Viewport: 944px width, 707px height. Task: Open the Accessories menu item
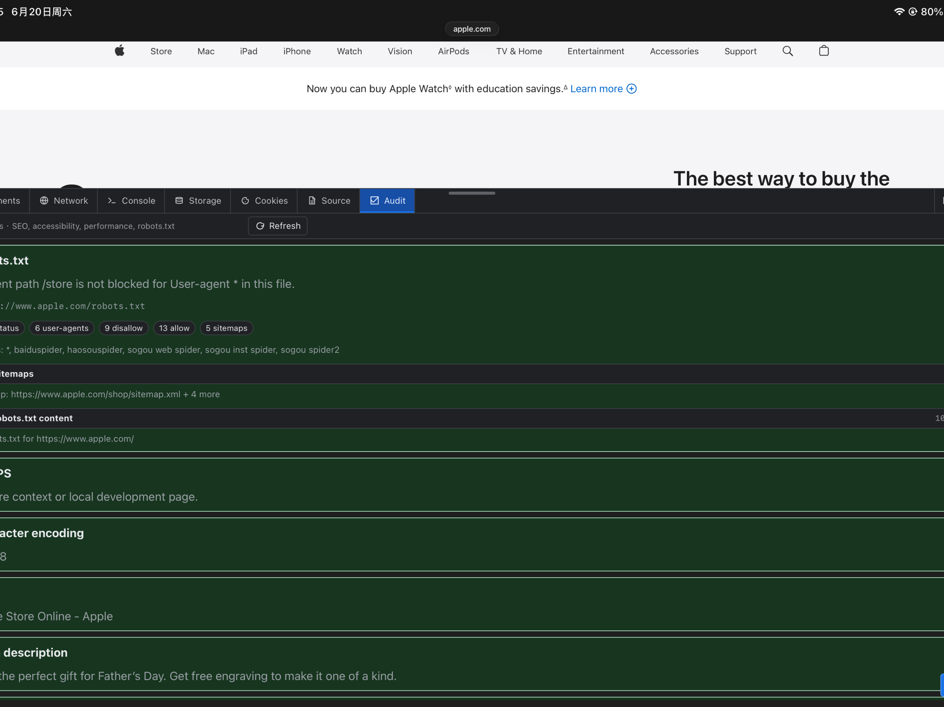point(674,51)
